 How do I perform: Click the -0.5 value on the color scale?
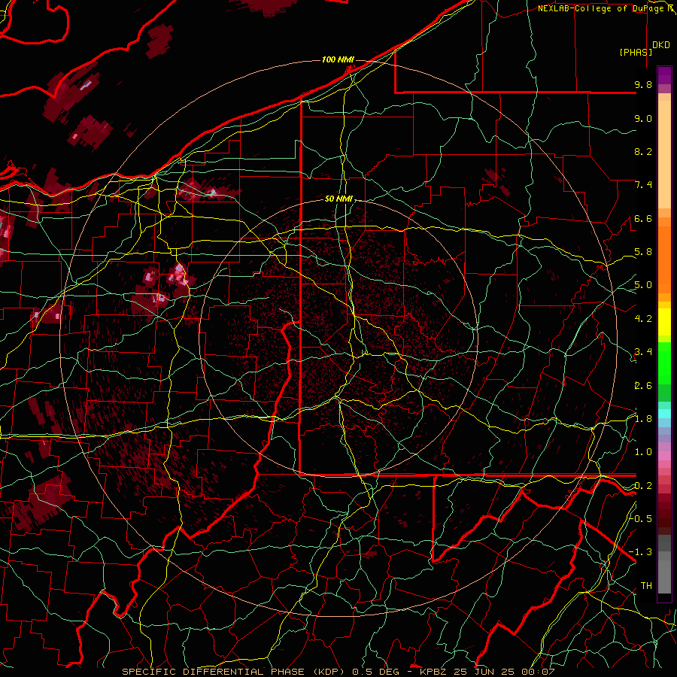tap(641, 518)
